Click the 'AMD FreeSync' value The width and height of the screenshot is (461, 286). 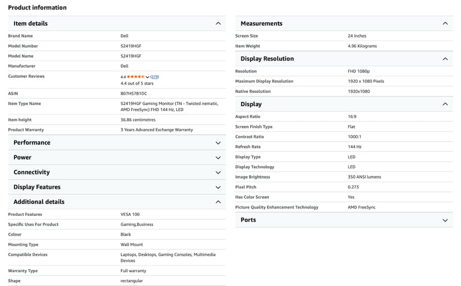(361, 207)
